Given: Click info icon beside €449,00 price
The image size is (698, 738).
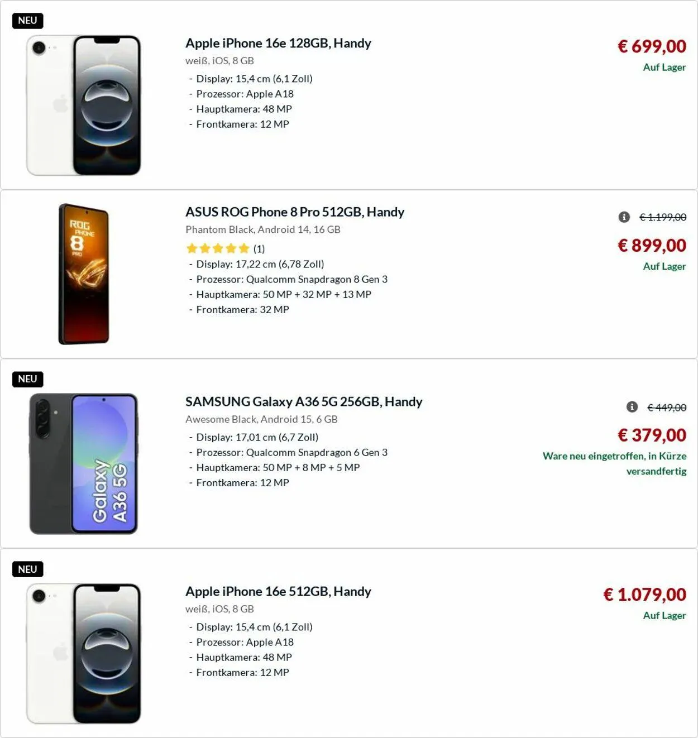Looking at the screenshot, I should (632, 407).
